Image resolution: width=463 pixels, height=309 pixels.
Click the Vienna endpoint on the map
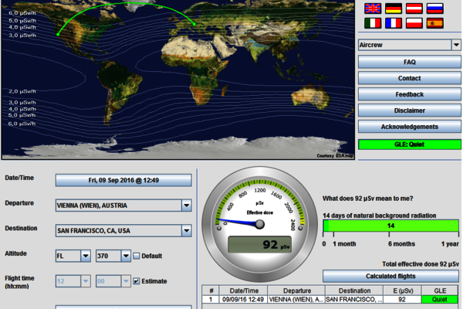(194, 24)
